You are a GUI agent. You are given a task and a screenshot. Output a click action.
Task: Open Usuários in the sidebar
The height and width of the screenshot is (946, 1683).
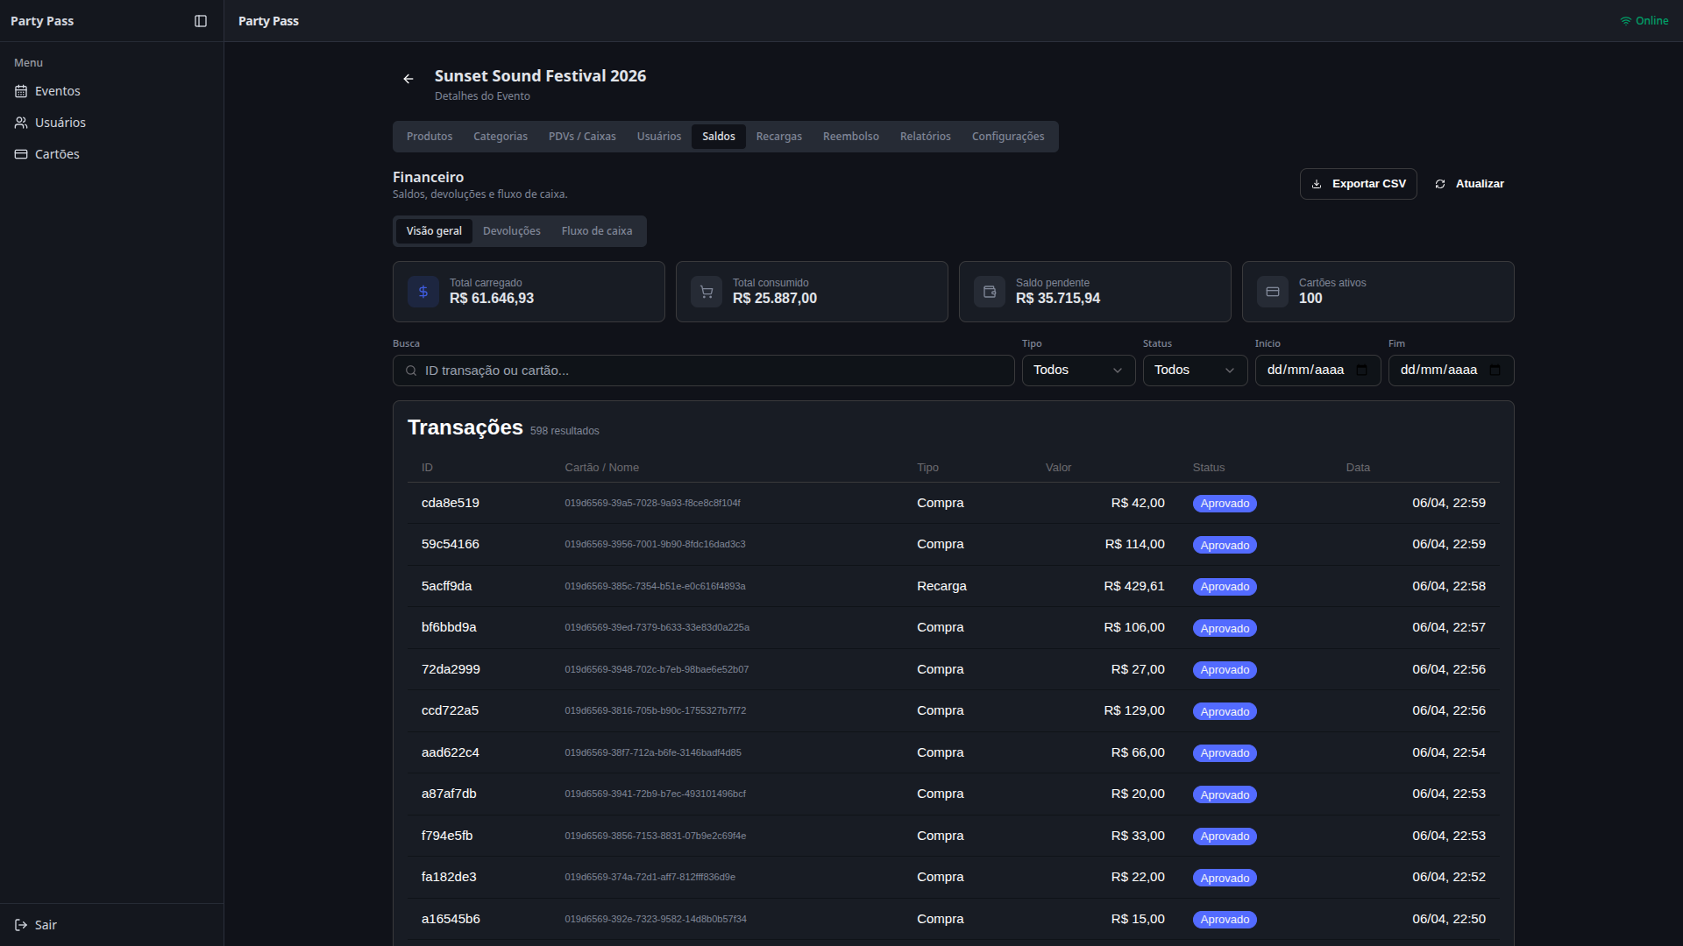click(60, 123)
